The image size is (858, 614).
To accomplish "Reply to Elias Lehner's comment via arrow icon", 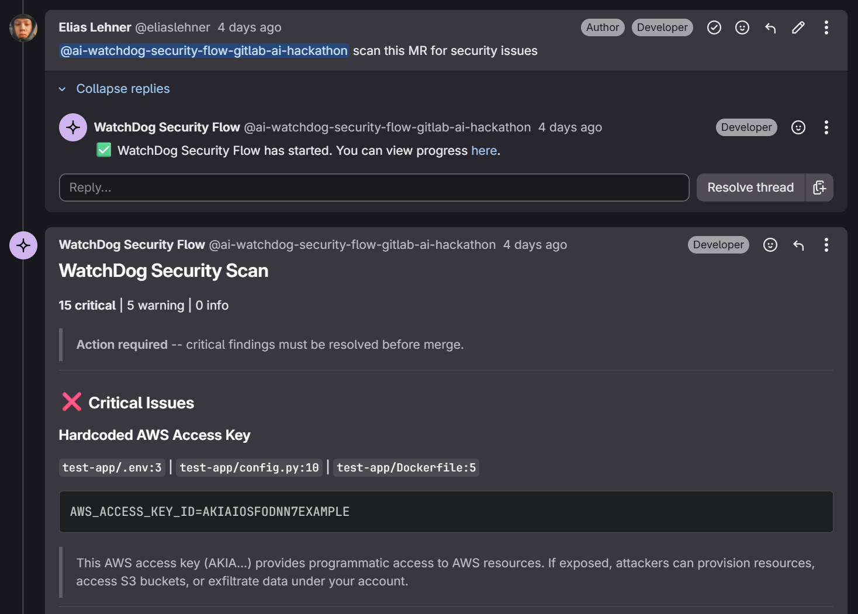I will point(770,27).
